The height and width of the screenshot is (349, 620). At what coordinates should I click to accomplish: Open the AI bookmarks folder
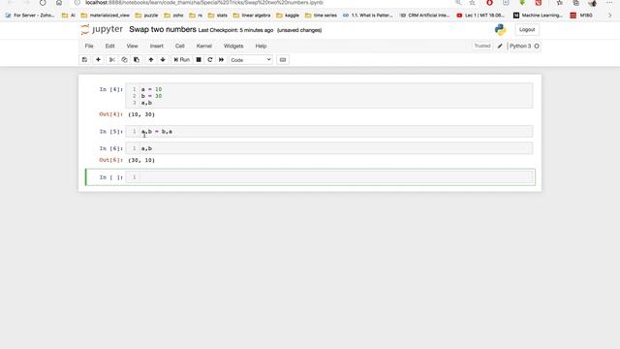pyautogui.click(x=69, y=16)
